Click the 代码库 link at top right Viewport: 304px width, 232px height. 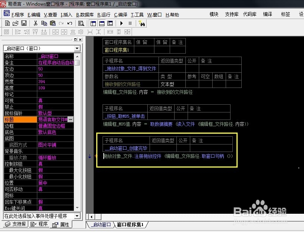[250, 14]
